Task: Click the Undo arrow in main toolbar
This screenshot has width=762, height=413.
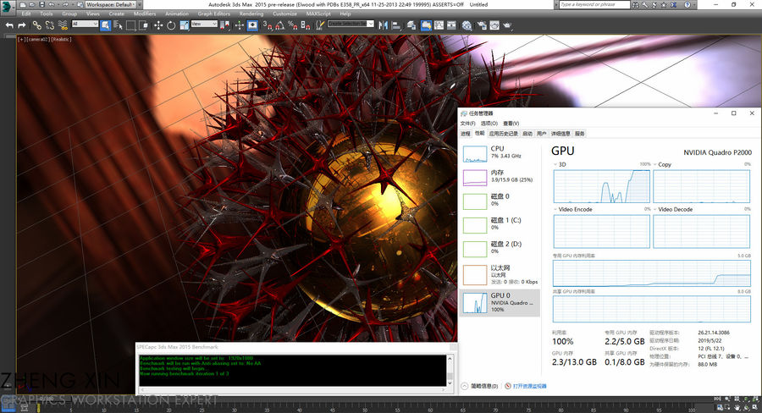Action: pos(9,25)
